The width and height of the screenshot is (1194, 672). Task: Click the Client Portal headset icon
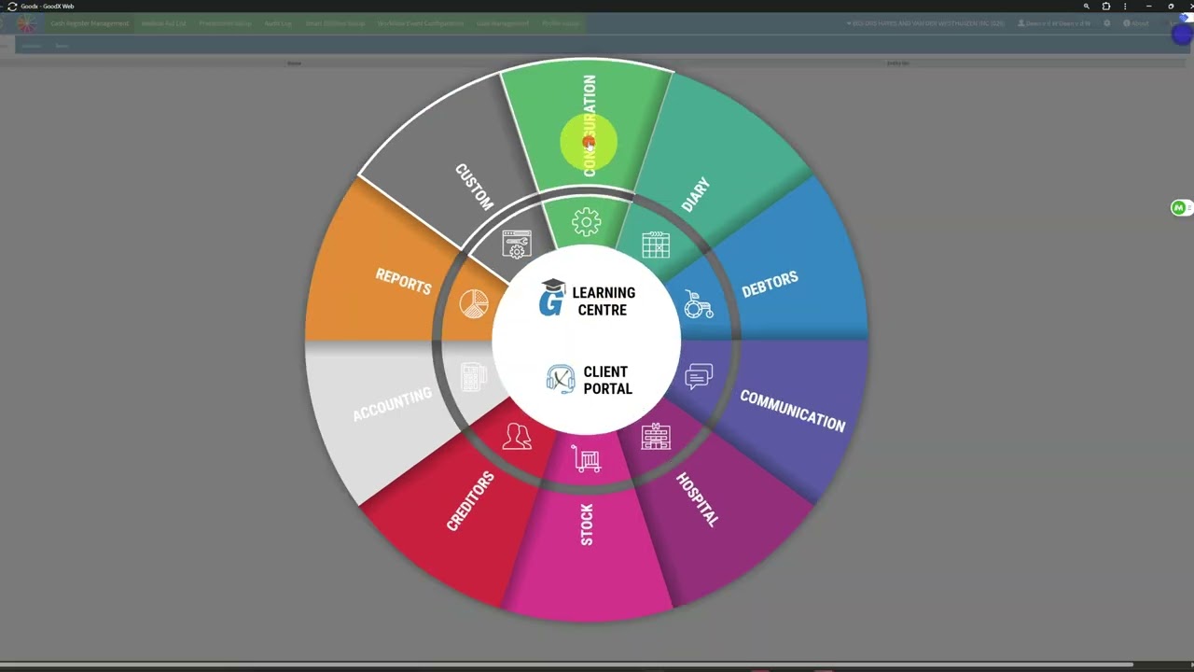coord(561,379)
